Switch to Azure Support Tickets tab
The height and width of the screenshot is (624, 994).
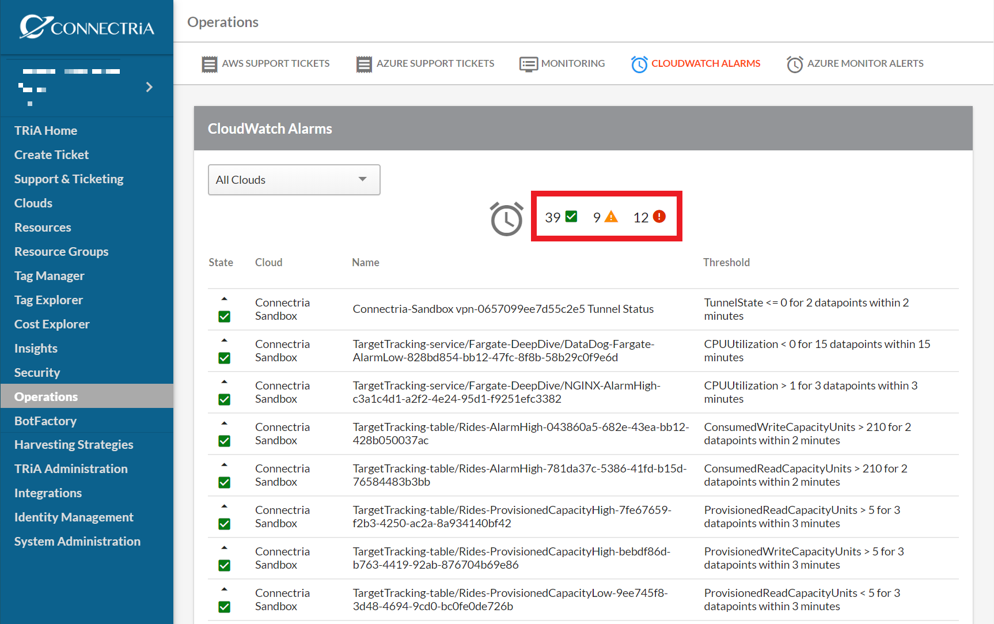[426, 63]
